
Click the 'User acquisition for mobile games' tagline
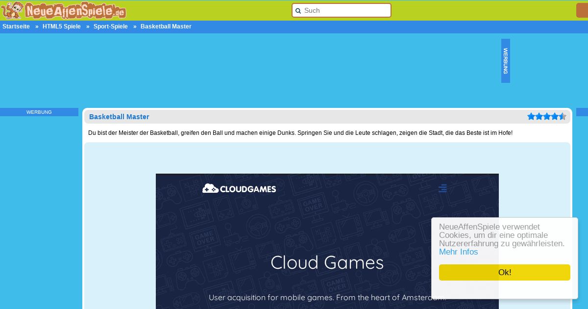click(327, 297)
